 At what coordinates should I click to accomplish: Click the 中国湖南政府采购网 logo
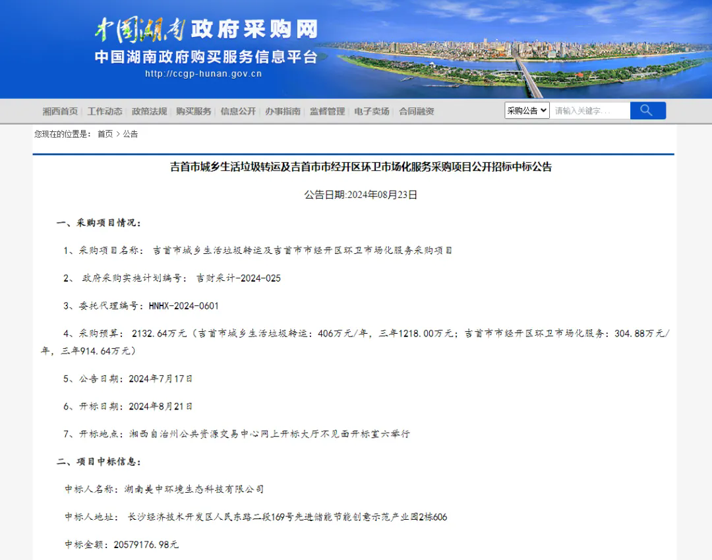(206, 28)
